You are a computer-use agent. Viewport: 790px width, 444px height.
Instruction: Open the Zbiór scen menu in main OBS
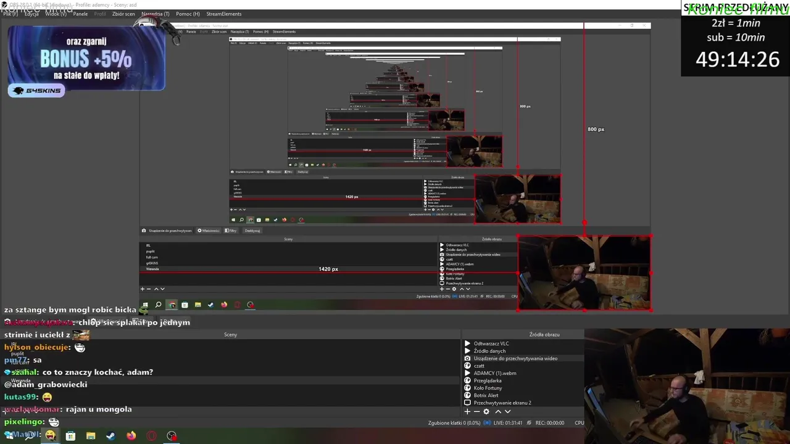(x=123, y=14)
